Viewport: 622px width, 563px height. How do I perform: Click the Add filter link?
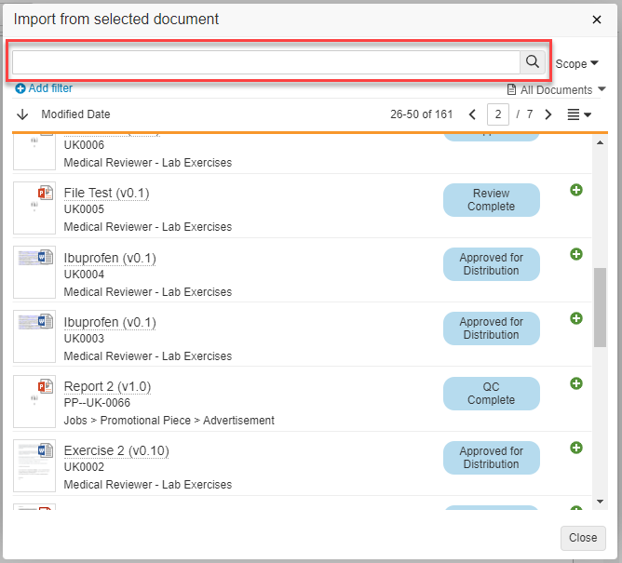tap(44, 88)
